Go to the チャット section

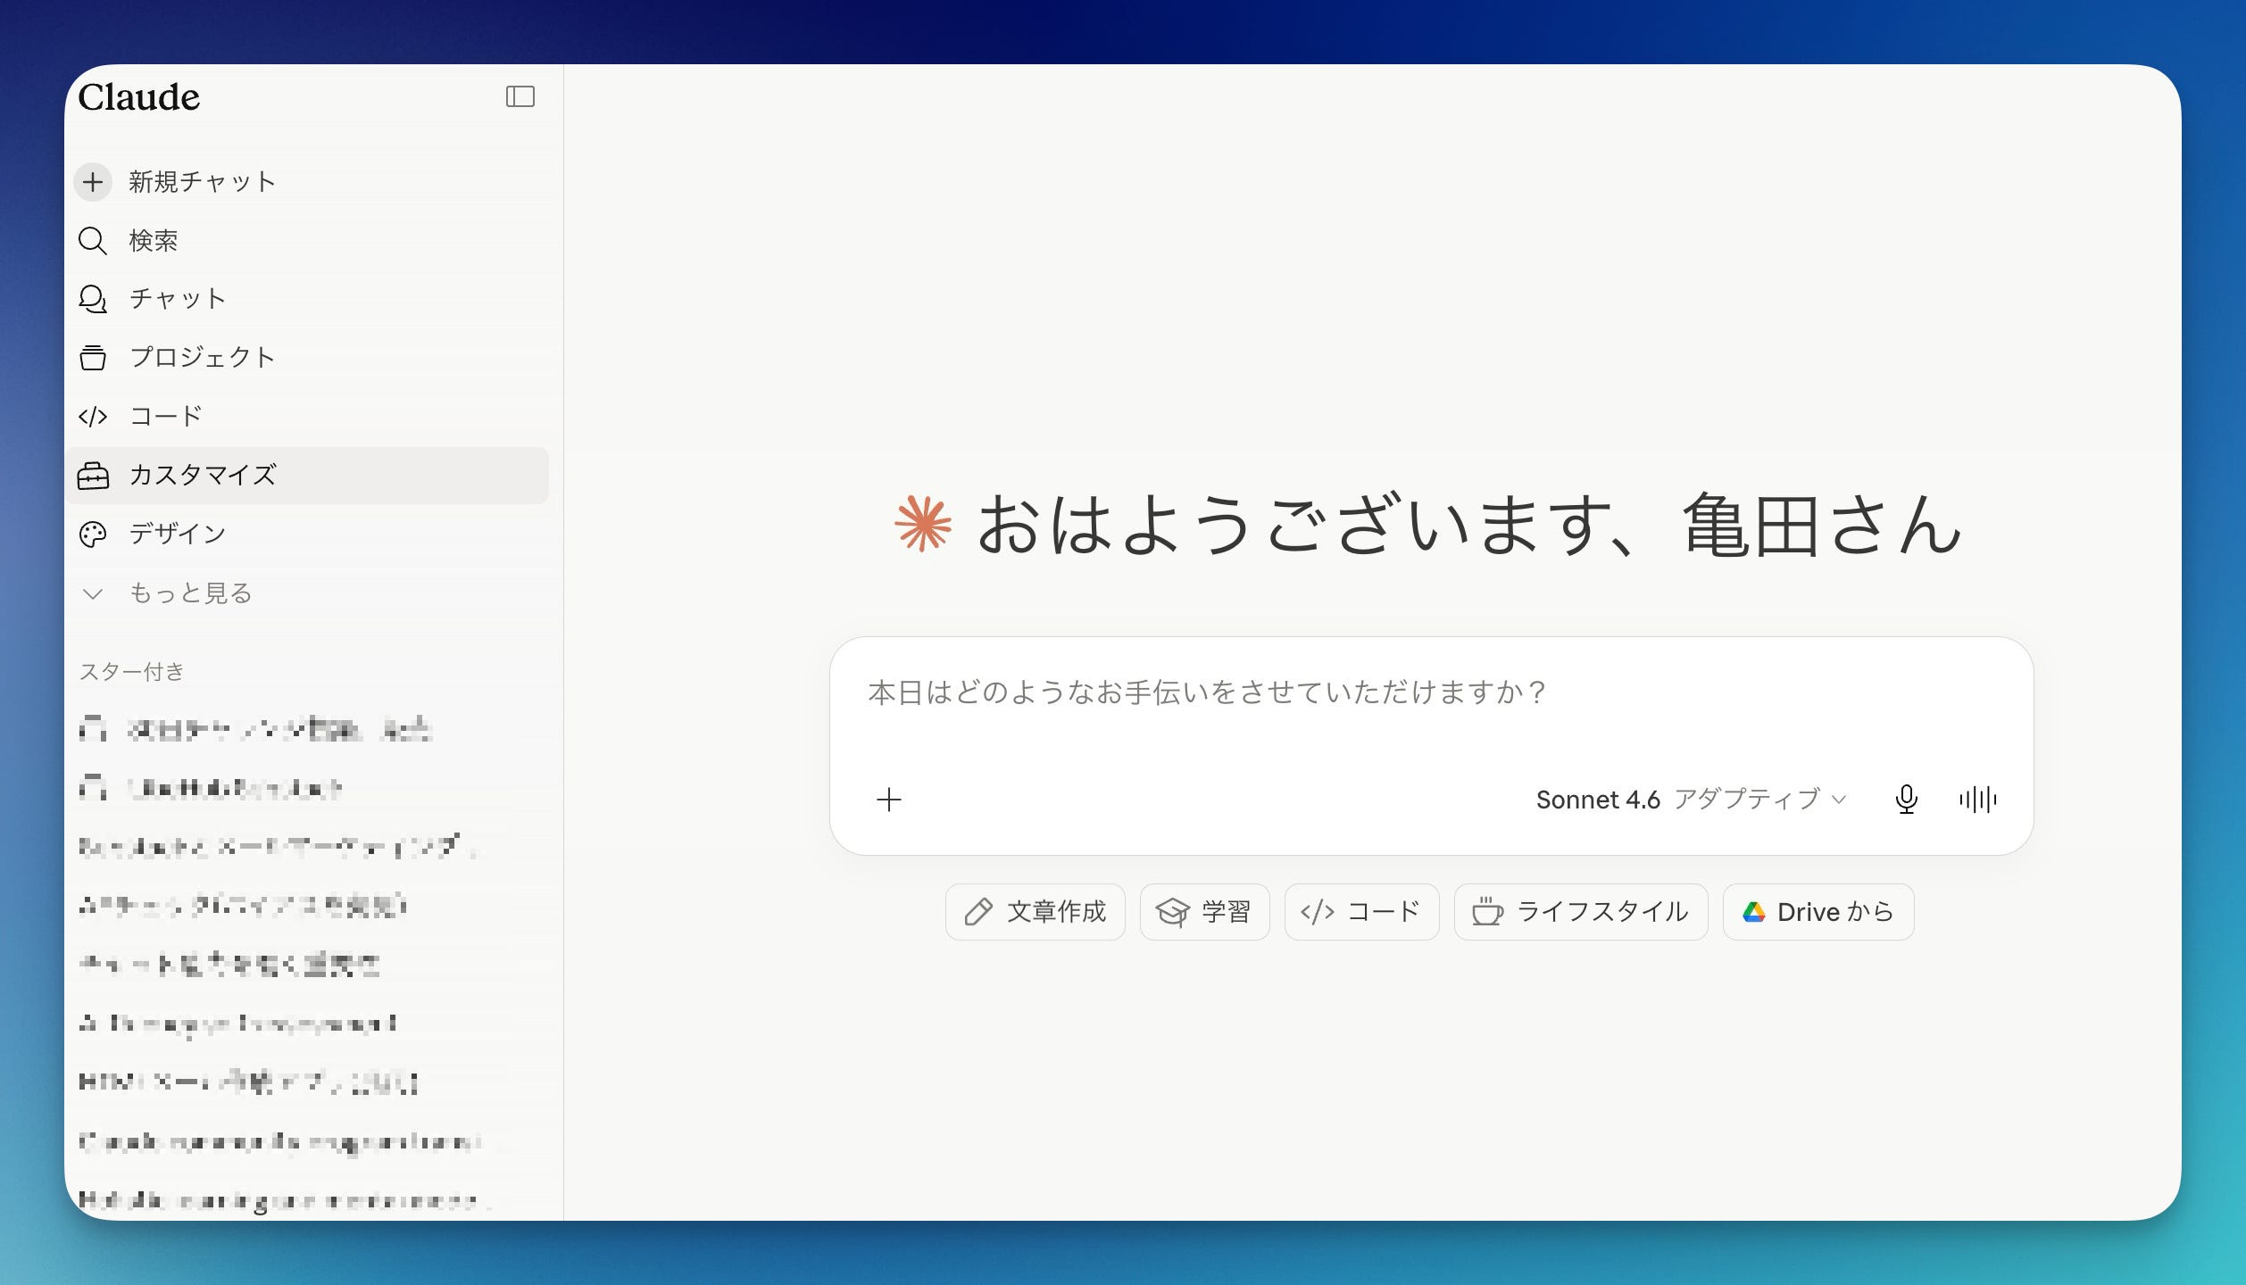pos(307,299)
